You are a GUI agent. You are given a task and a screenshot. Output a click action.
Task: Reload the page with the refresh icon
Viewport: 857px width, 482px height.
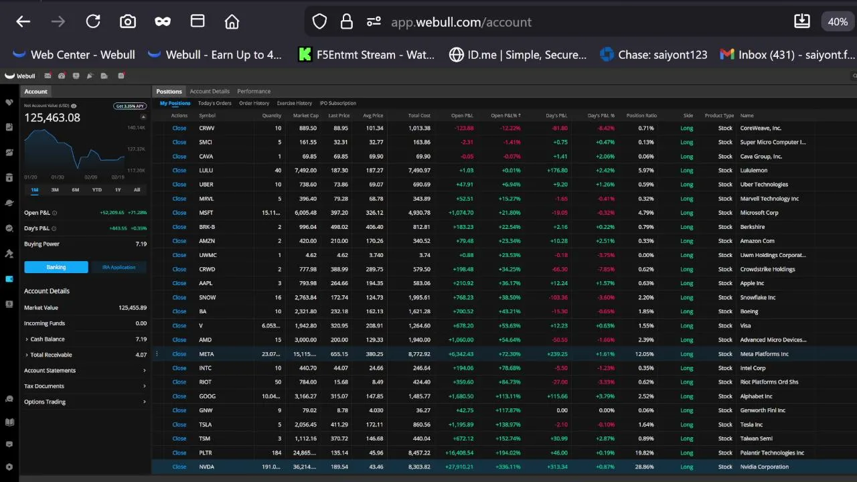(93, 22)
